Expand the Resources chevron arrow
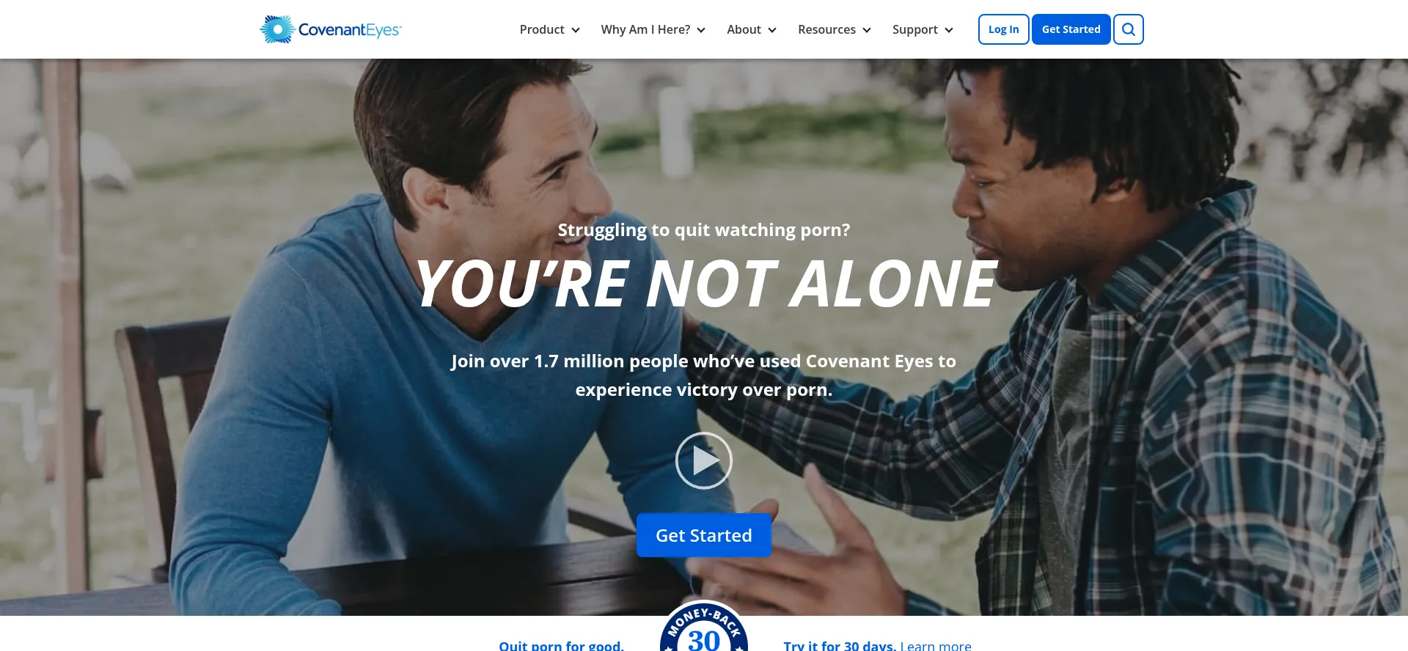 click(x=867, y=30)
